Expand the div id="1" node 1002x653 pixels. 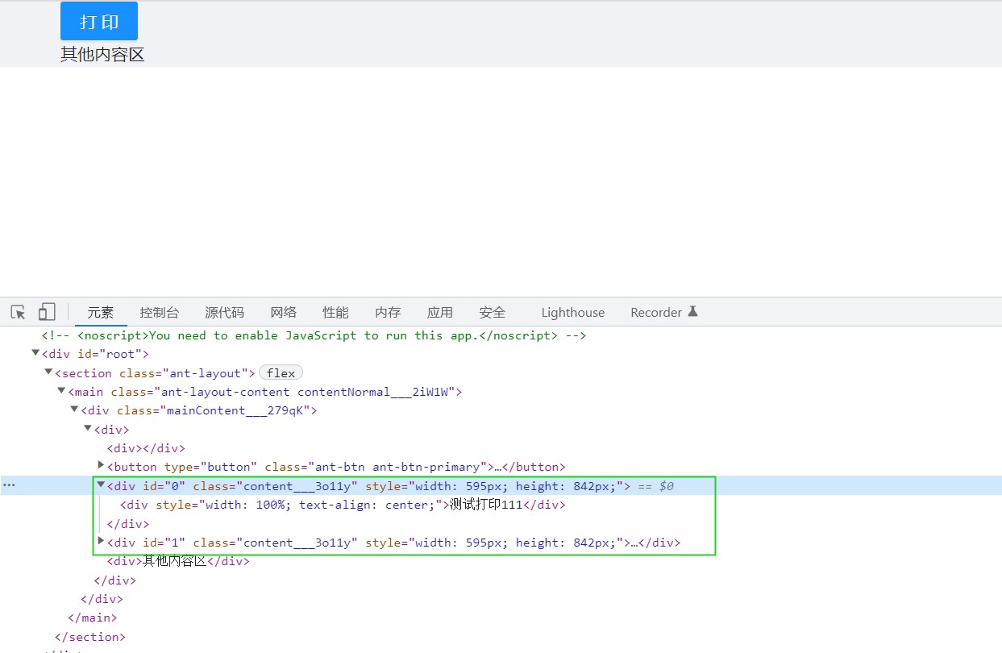pos(100,542)
